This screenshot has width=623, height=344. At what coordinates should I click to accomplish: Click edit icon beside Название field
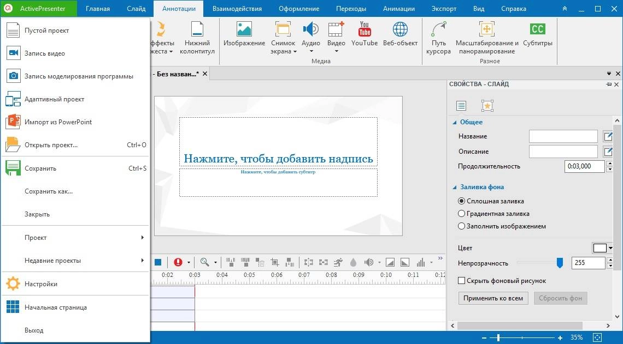tap(608, 136)
